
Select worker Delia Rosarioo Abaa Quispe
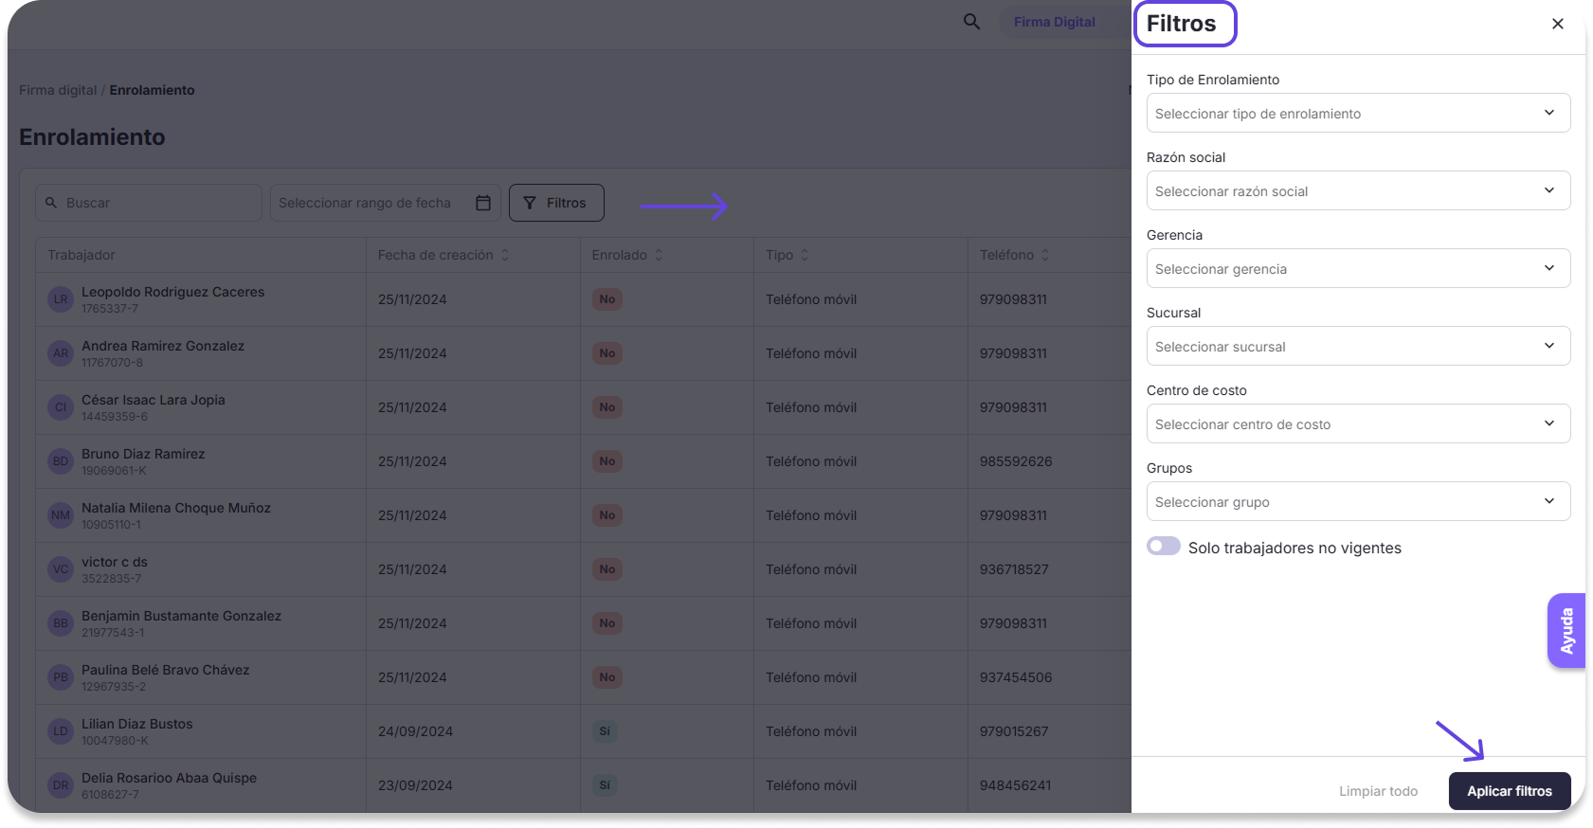170,778
